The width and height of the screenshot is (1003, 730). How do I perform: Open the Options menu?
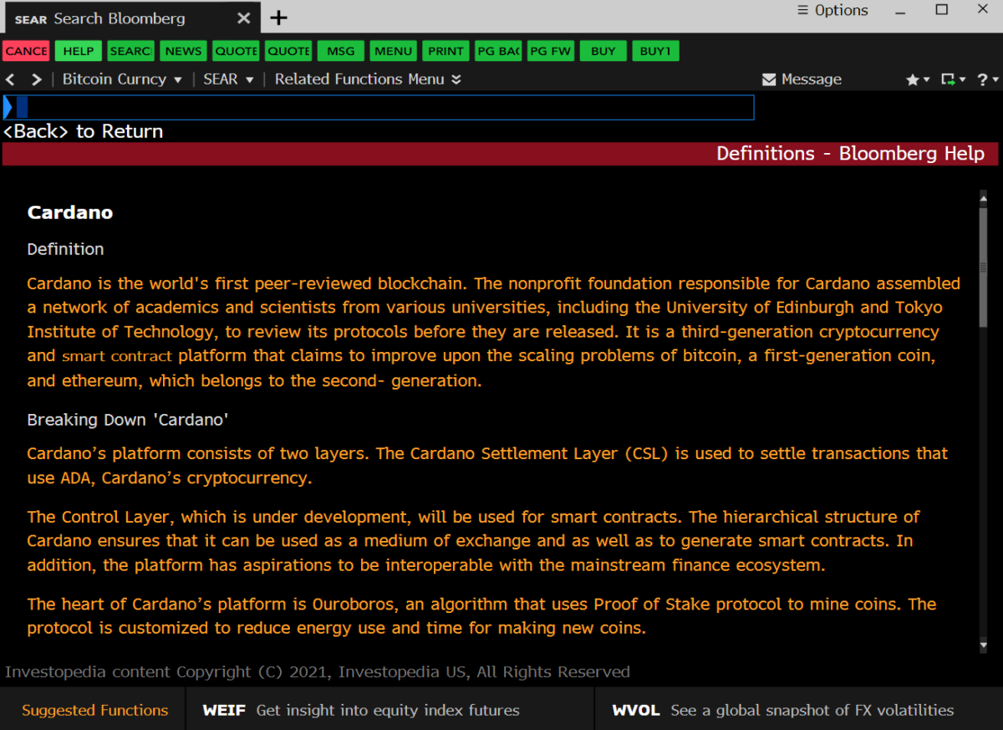[x=832, y=11]
